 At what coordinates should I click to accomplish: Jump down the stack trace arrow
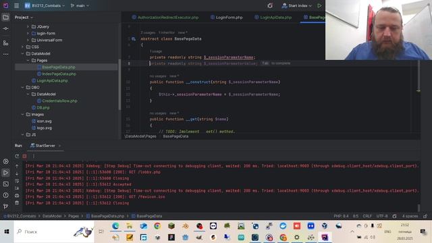coord(17,173)
